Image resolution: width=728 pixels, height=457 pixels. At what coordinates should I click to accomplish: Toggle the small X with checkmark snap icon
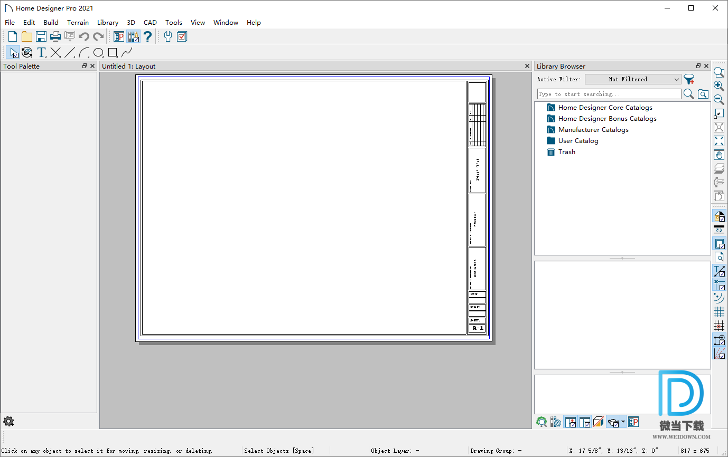[719, 284]
